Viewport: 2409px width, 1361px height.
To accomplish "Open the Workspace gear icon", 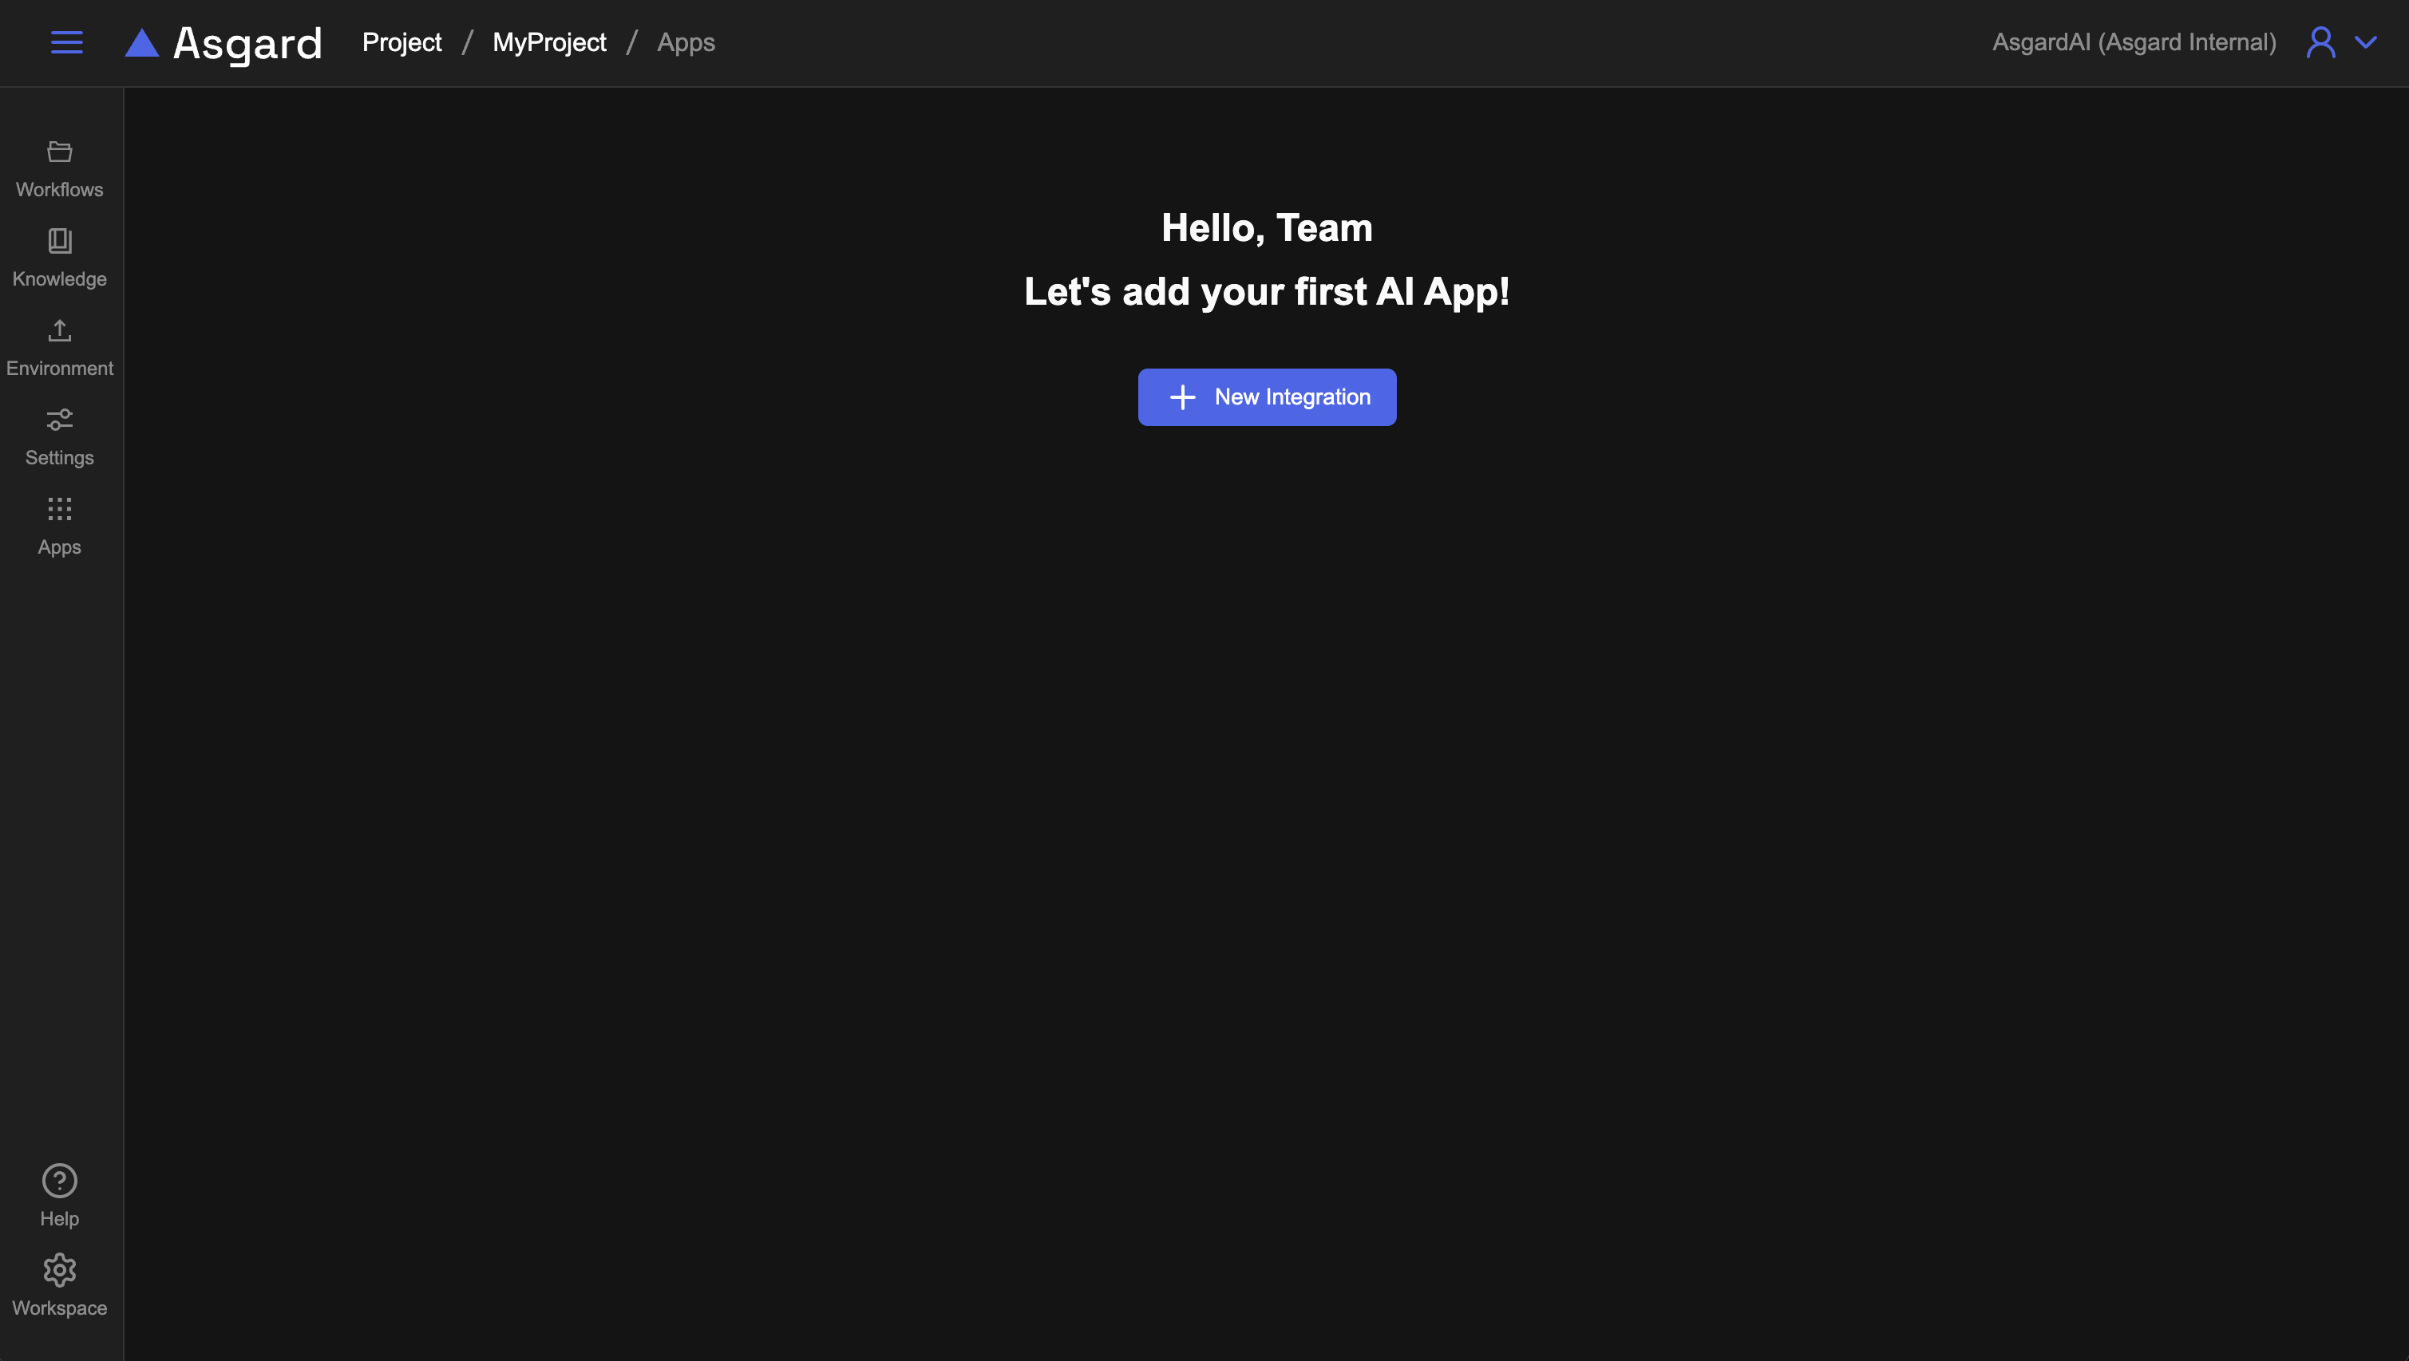I will click(x=60, y=1270).
